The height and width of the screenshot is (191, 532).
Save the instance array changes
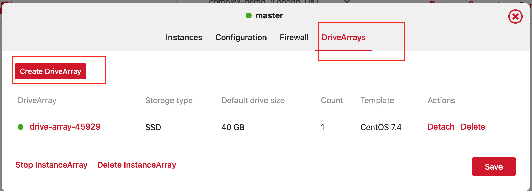(493, 167)
